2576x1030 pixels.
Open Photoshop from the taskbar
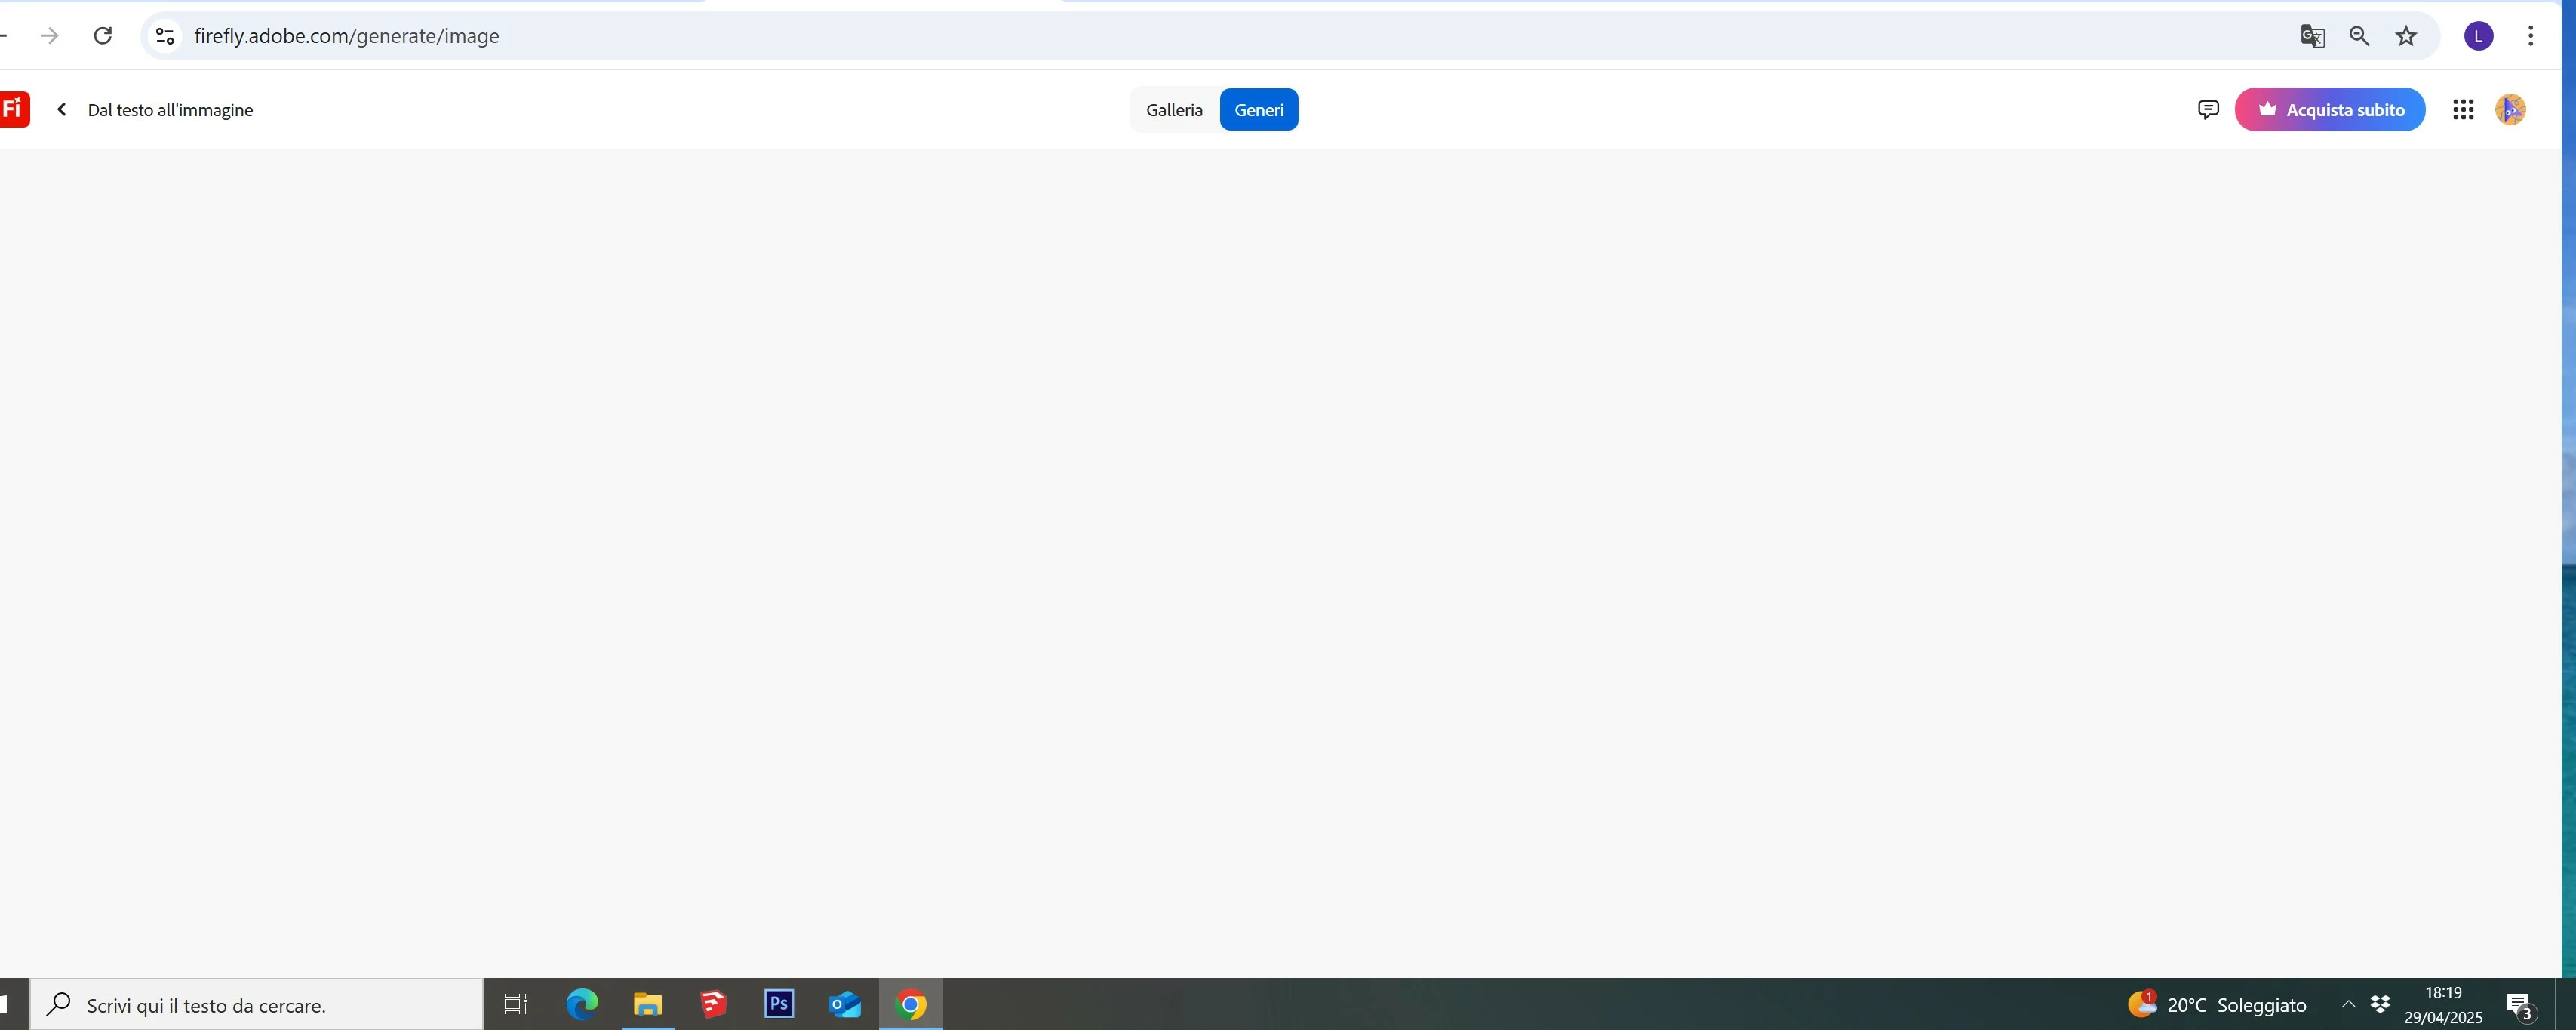779,1004
